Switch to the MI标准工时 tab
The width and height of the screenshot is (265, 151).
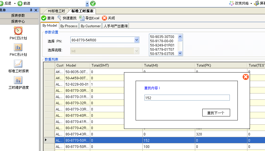[x=56, y=11]
